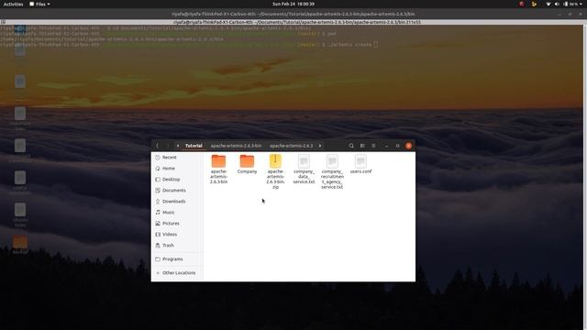Select the company_data_service.txt file
The image size is (587, 330).
pyautogui.click(x=304, y=169)
